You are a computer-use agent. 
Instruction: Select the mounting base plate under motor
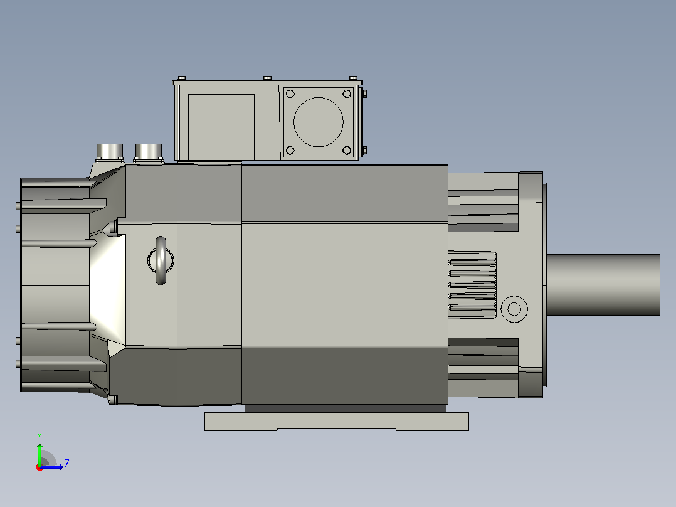click(x=337, y=421)
